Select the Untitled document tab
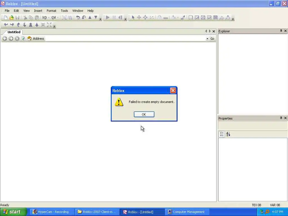This screenshot has height=216, width=288. tap(14, 32)
